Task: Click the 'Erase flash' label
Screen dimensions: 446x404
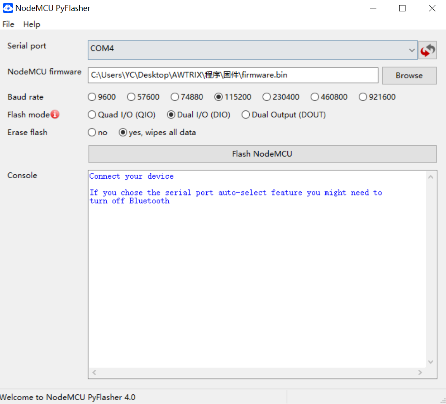Action: [x=27, y=133]
